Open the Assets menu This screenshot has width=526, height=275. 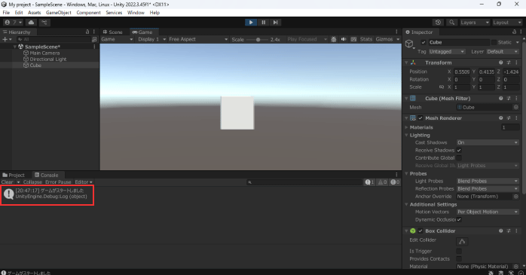click(x=34, y=12)
